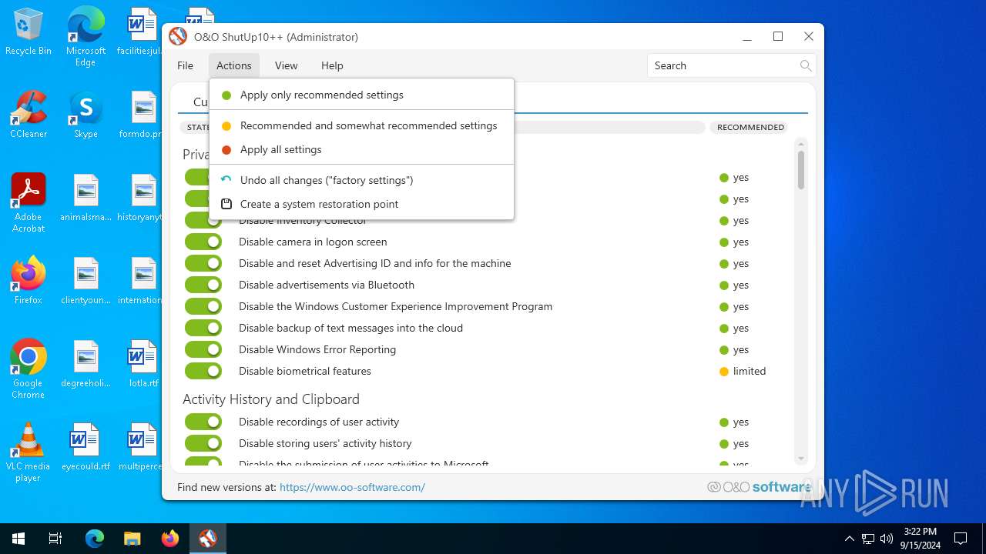
Task: Click the network icon in system tray
Action: pos(868,539)
